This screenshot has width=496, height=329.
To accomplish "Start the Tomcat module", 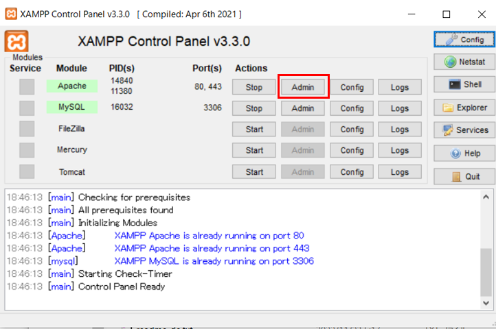I will (x=254, y=171).
